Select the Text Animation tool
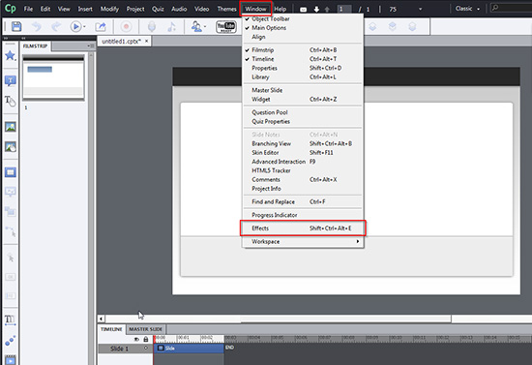 tap(11, 319)
